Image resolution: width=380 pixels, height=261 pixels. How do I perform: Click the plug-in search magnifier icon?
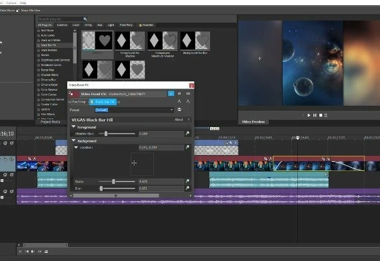pyautogui.click(x=85, y=19)
